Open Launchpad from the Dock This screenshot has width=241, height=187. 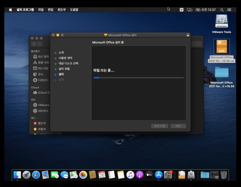pyautogui.click(x=27, y=175)
